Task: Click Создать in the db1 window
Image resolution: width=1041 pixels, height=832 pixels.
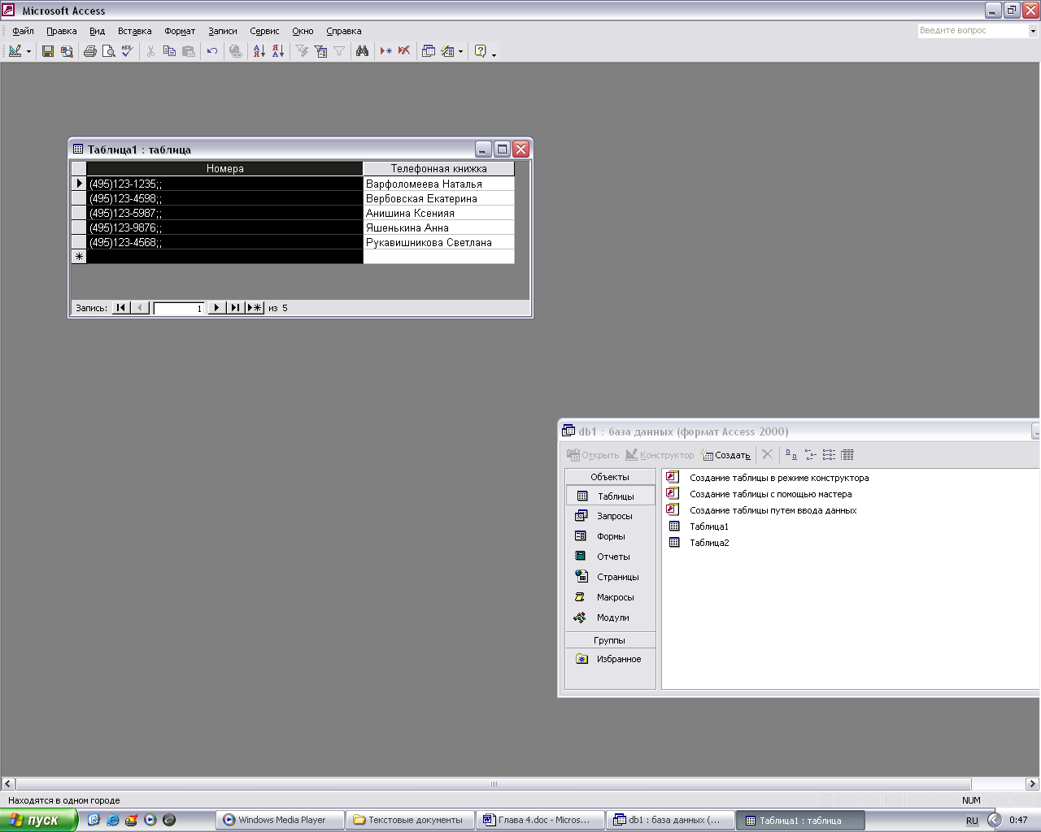Action: click(x=725, y=455)
